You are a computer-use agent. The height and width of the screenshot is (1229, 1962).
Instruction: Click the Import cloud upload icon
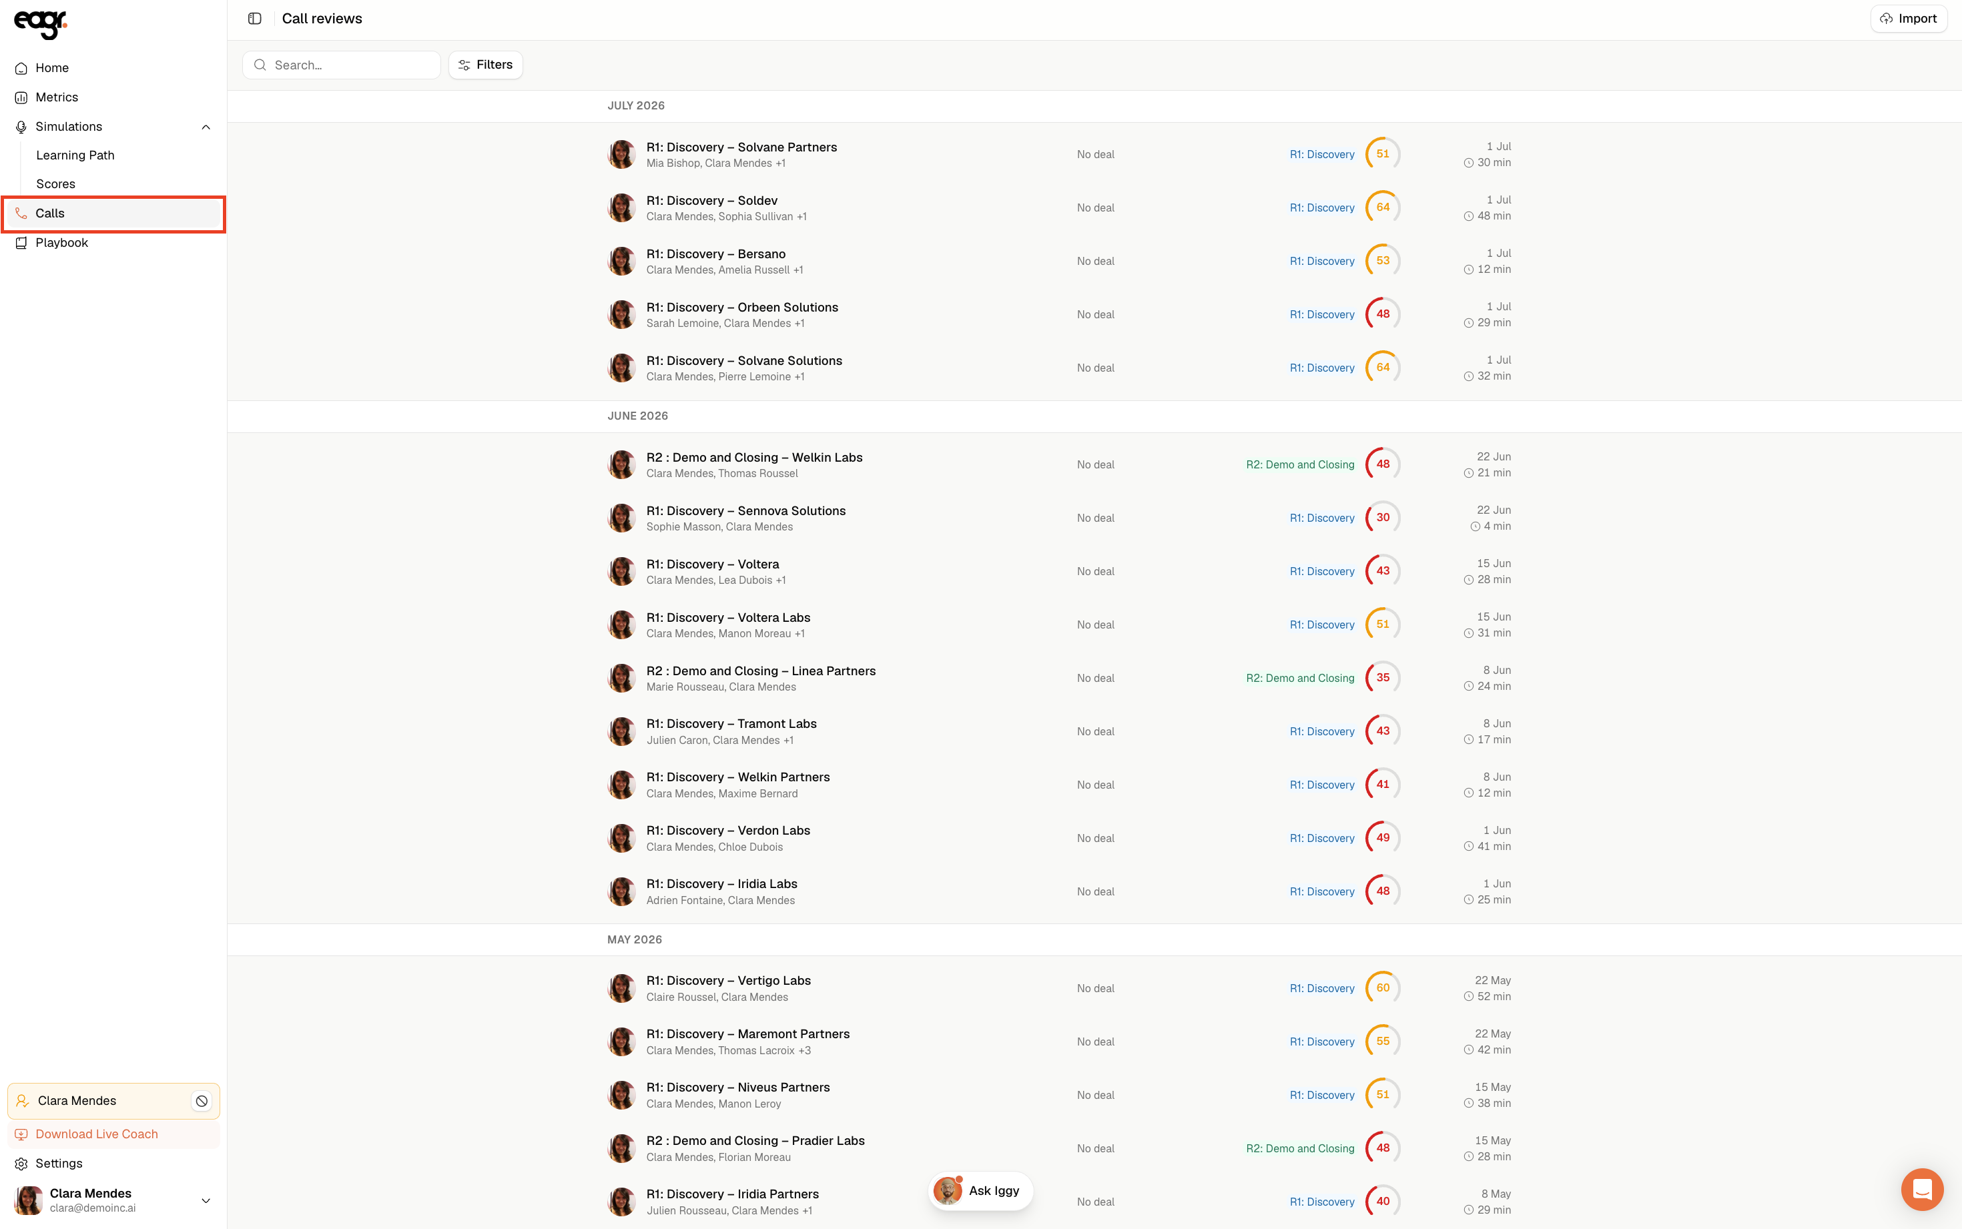coord(1887,19)
